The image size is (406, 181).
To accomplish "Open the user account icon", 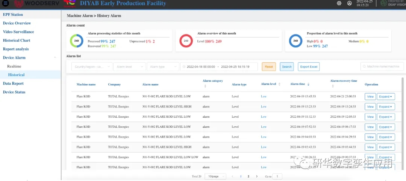I will point(350,3).
